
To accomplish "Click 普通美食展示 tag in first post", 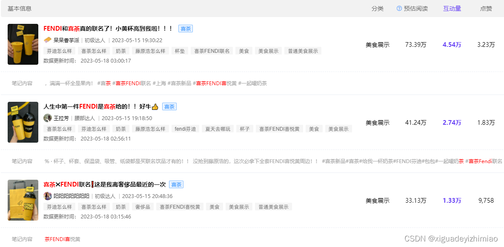I will (x=303, y=51).
